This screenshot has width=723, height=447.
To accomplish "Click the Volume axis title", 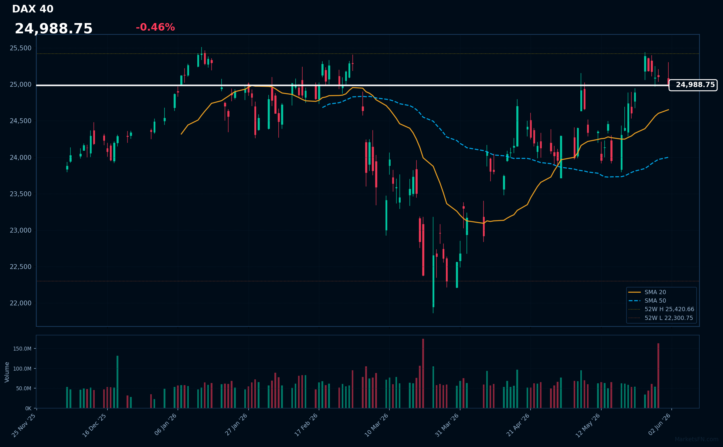I will click(x=7, y=372).
